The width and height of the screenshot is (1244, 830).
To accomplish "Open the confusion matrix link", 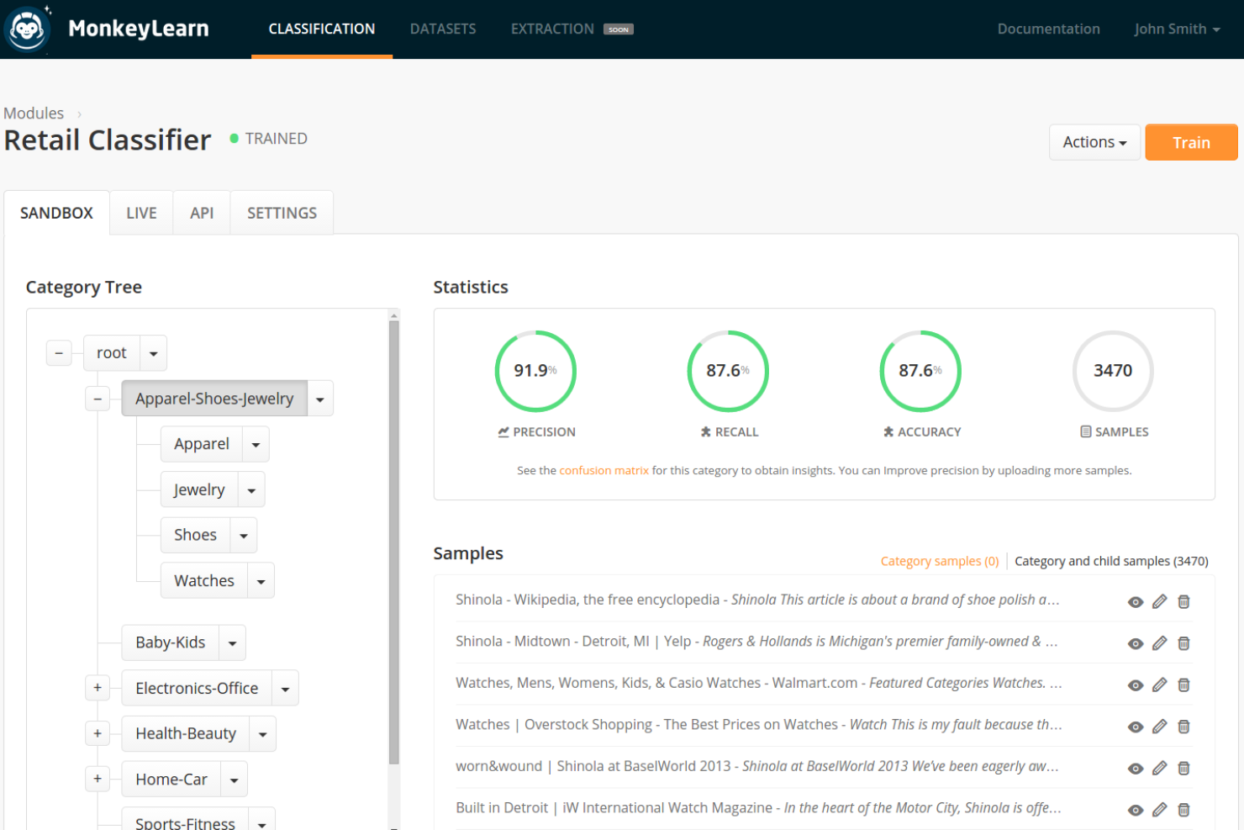I will pyautogui.click(x=604, y=470).
